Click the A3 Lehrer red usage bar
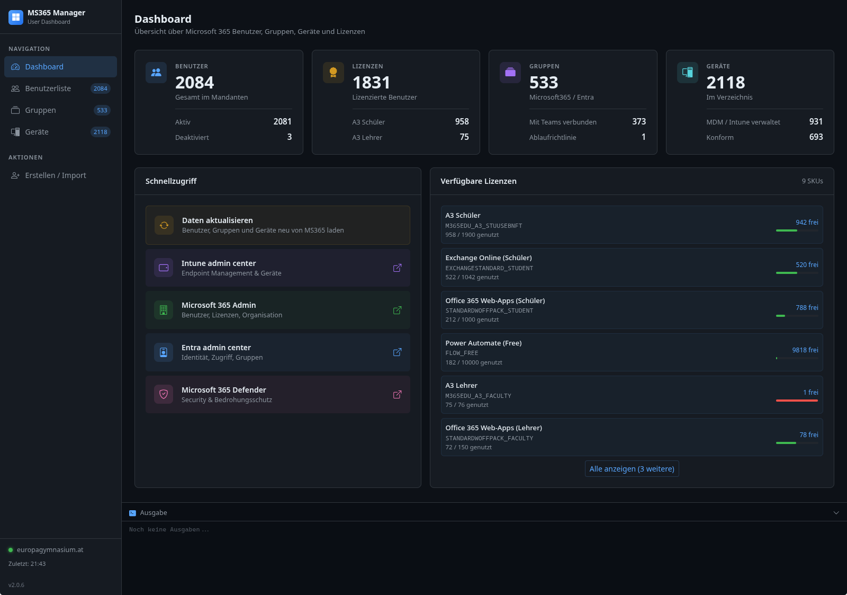 [x=797, y=401]
